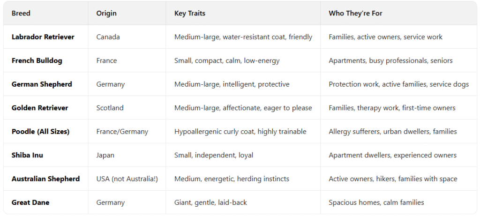Click the German Shepherd row label
This screenshot has width=480, height=216.
pos(42,84)
